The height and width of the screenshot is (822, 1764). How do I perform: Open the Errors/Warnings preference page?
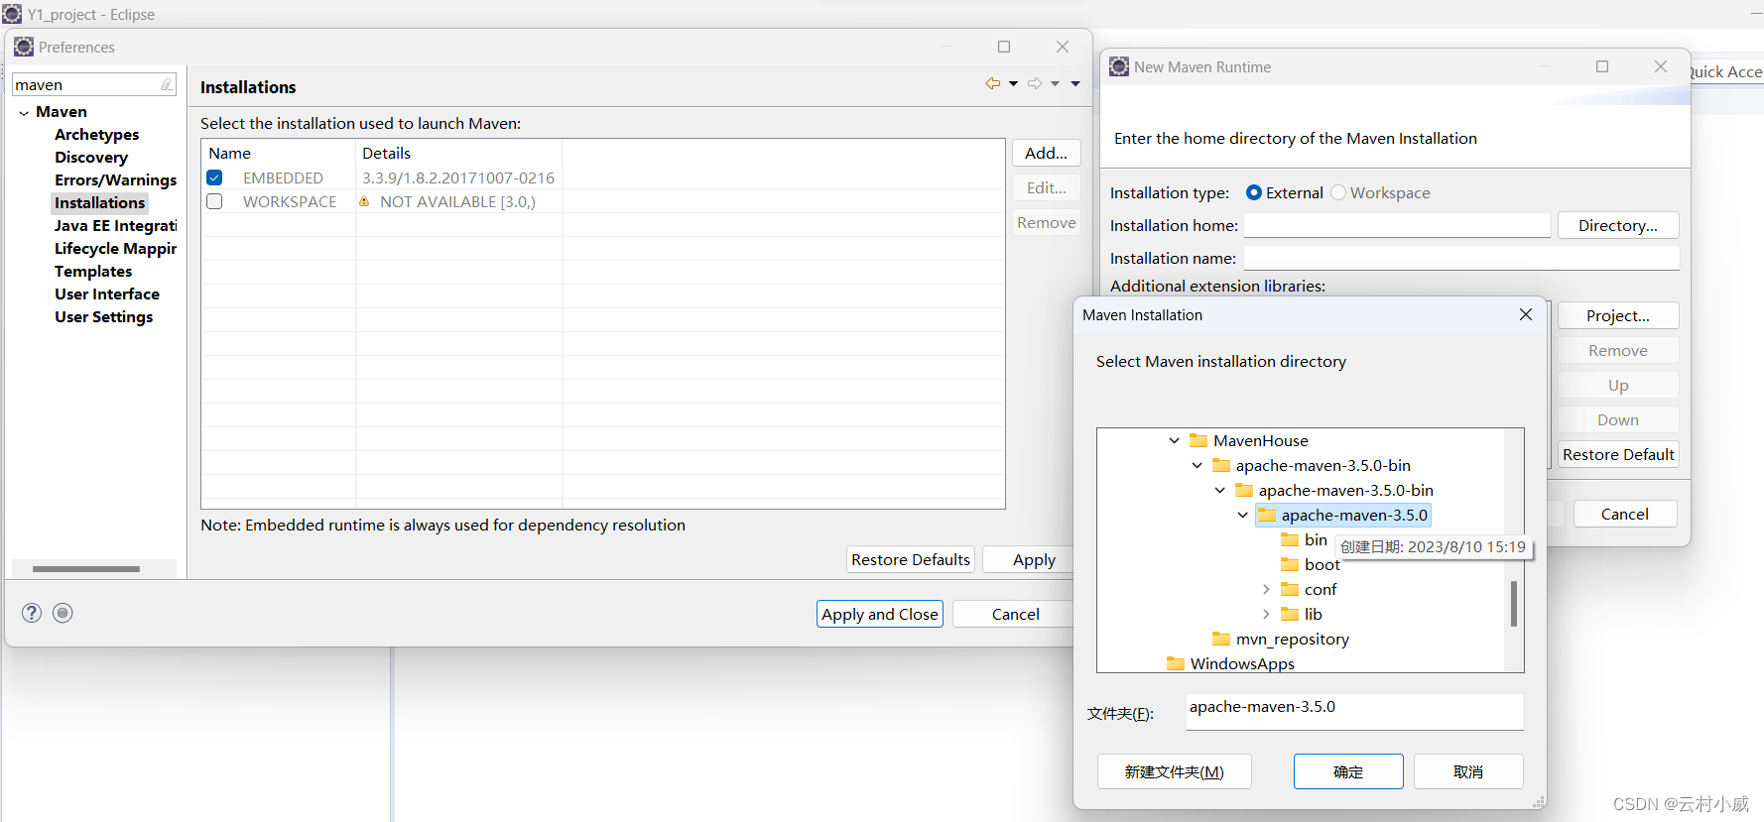[116, 180]
